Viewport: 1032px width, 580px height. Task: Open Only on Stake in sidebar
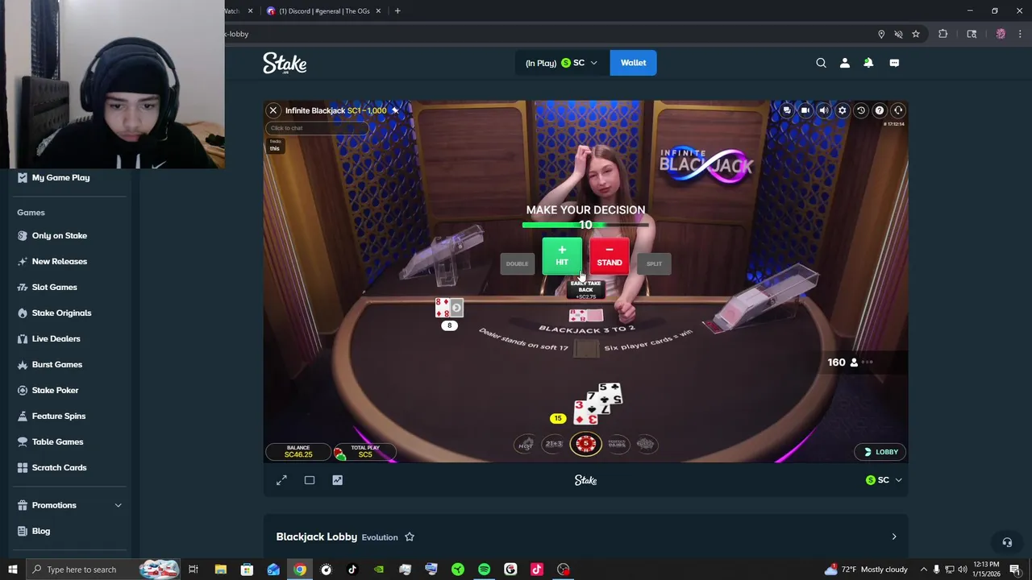(60, 235)
